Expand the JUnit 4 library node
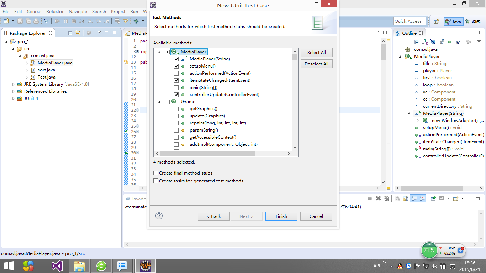Screen dimensions: 486x273 pyautogui.click(x=13, y=98)
